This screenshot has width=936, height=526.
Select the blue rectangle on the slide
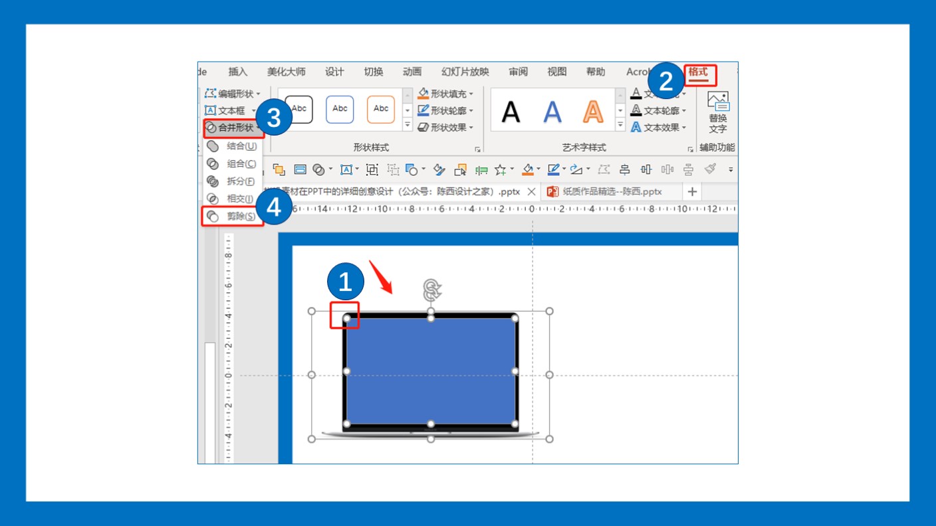[x=431, y=371]
